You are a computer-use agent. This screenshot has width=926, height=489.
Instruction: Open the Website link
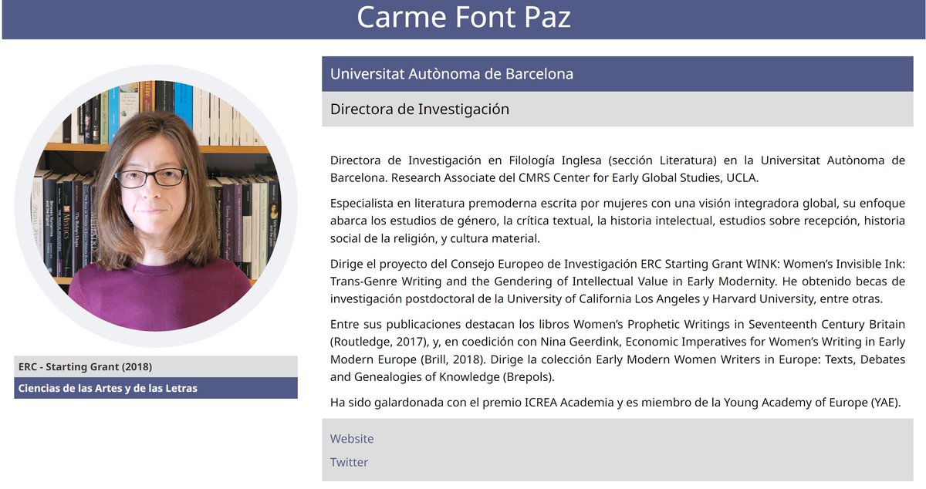pos(352,439)
